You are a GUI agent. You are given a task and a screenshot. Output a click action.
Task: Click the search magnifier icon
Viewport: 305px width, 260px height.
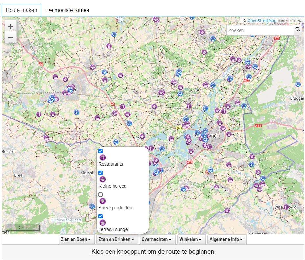[x=298, y=30]
